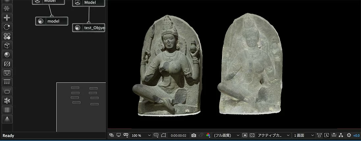This screenshot has width=361, height=141.
Task: Open the composition flowchart icon
Action: (341, 135)
